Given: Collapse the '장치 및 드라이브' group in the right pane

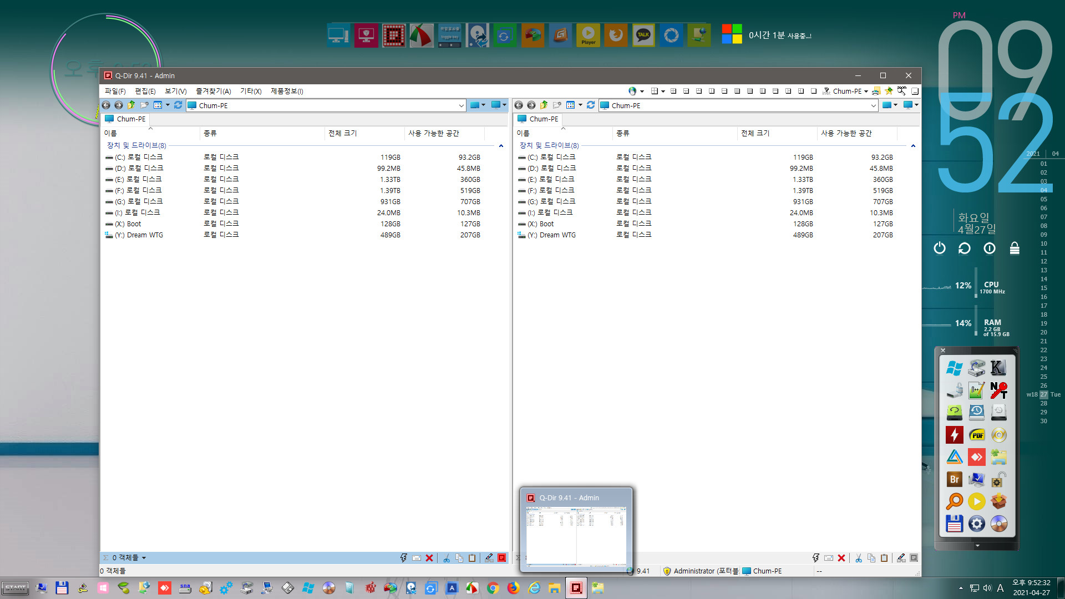Looking at the screenshot, I should [913, 146].
